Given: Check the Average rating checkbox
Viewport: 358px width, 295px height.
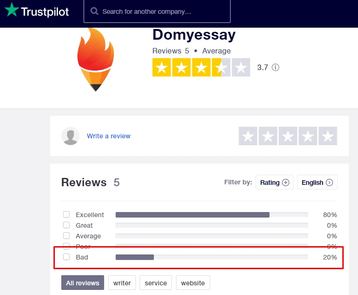Looking at the screenshot, I should pyautogui.click(x=66, y=236).
